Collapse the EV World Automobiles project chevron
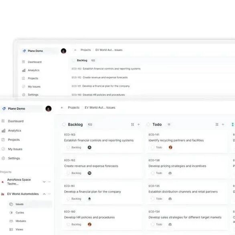Viewport: 235px width, 235px height. tap(44, 194)
